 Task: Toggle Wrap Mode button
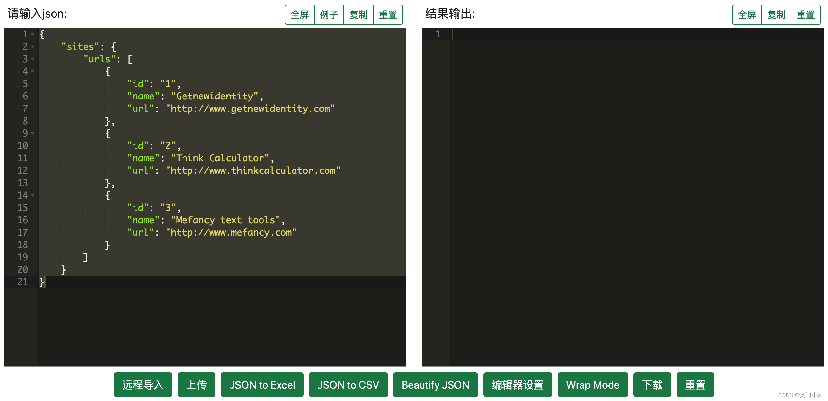[593, 385]
